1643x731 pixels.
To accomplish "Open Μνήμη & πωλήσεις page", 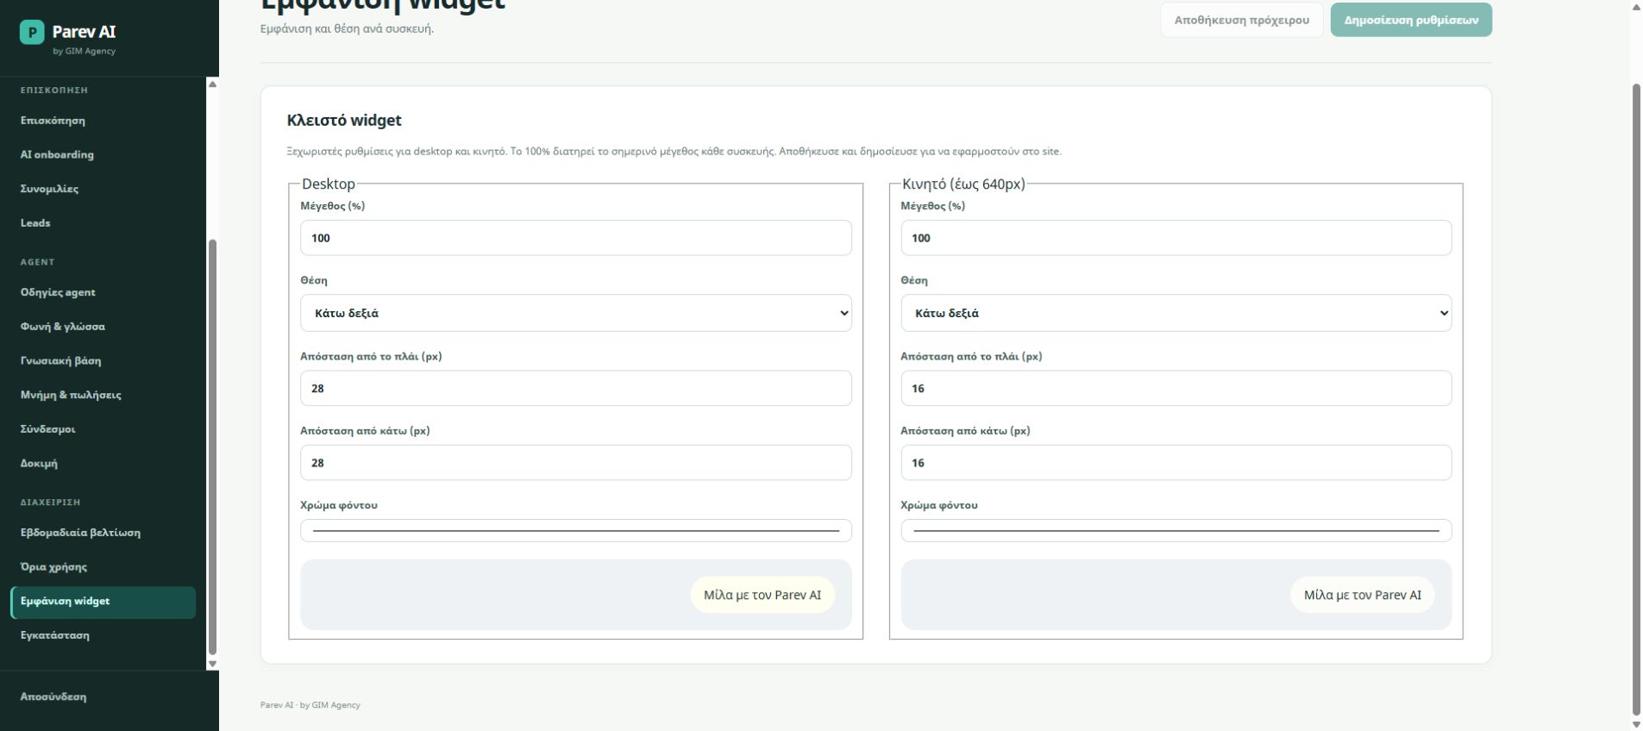I will coord(71,395).
